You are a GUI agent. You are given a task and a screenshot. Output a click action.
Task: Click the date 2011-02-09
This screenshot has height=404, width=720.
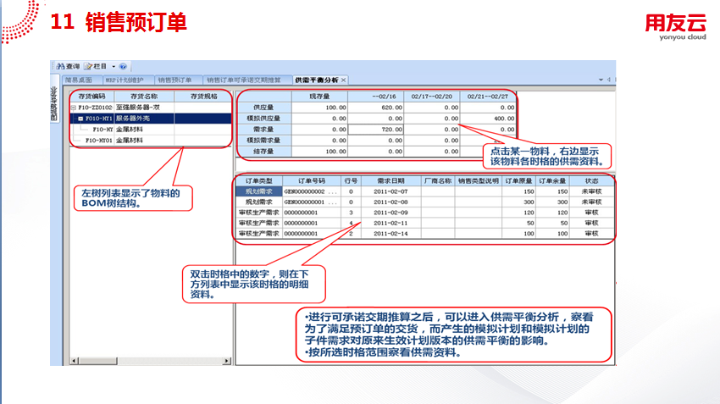click(x=390, y=213)
